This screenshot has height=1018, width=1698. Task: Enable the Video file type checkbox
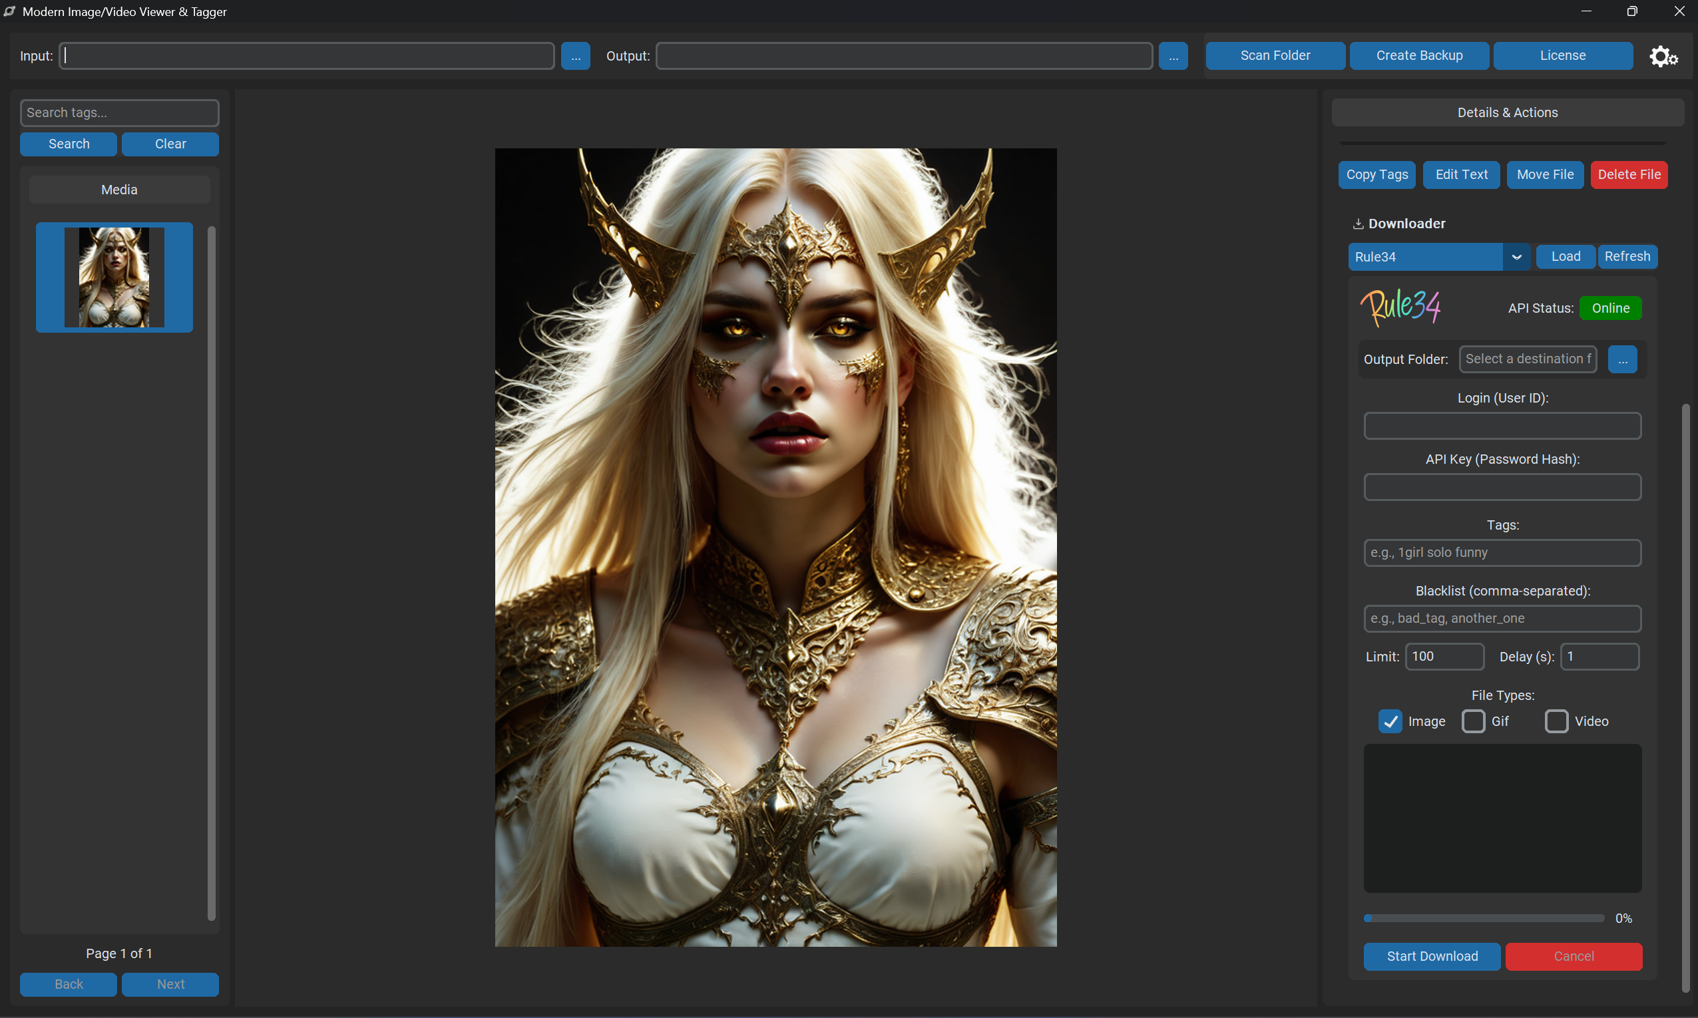coord(1556,721)
